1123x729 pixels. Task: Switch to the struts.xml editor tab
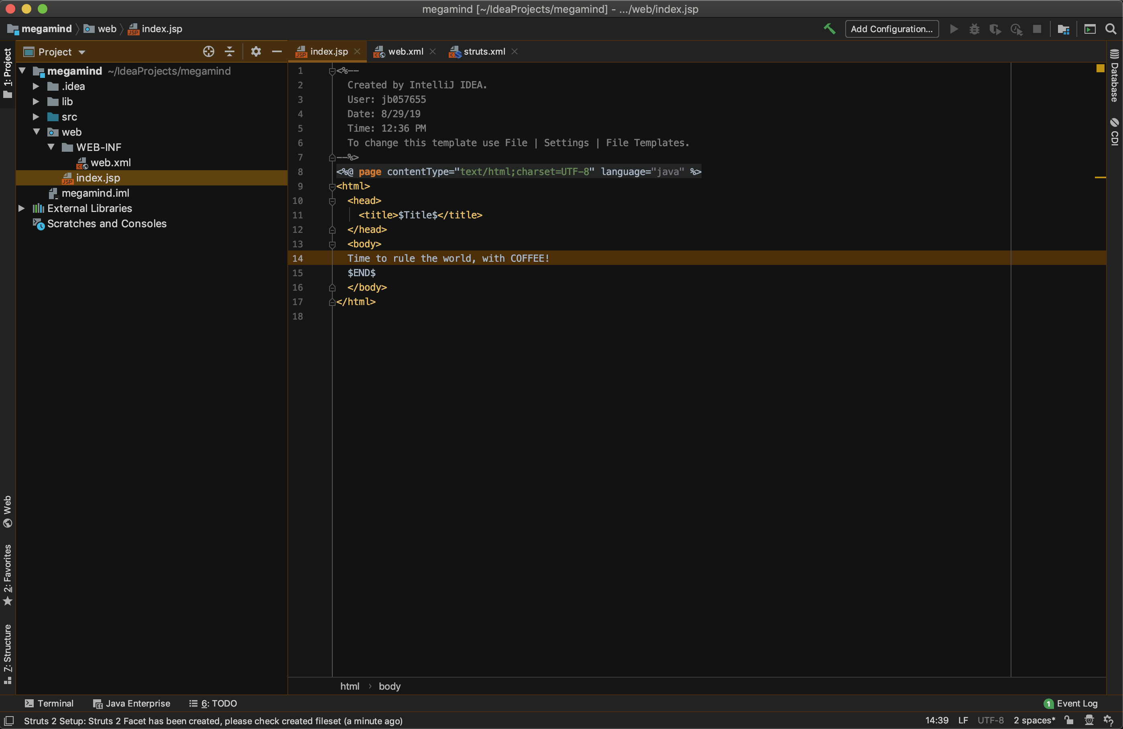[x=484, y=51]
